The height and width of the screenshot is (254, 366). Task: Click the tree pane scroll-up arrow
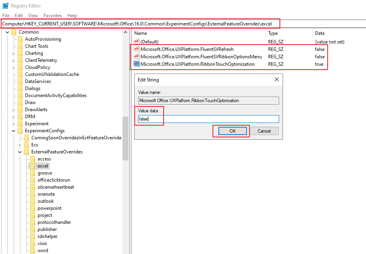tap(126, 32)
